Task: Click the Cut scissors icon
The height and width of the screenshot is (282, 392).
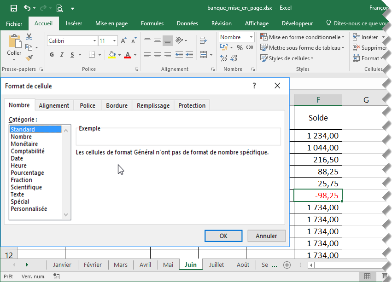Action: tap(29, 37)
